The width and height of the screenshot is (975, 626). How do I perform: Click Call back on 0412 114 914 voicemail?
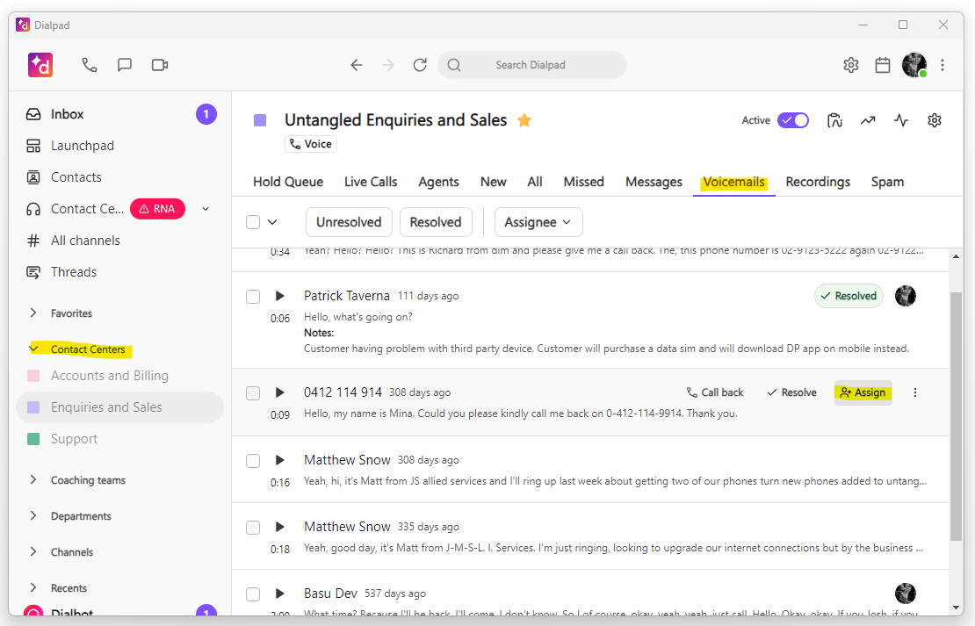click(715, 392)
